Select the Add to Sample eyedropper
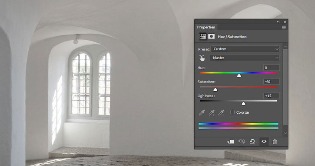 pos(212,112)
